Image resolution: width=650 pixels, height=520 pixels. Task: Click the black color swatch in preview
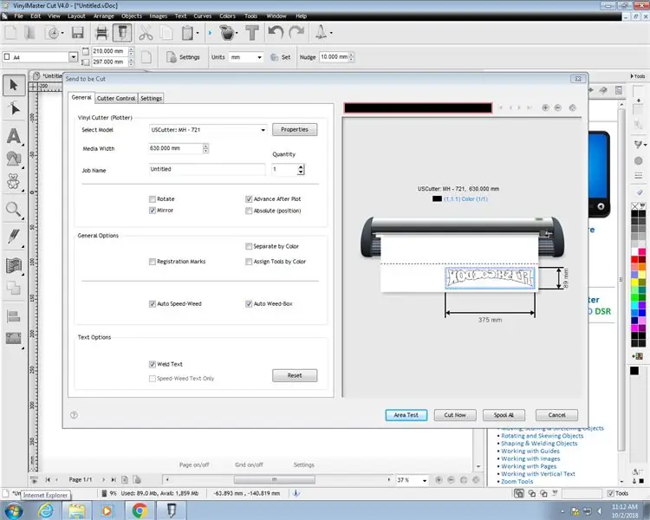438,199
